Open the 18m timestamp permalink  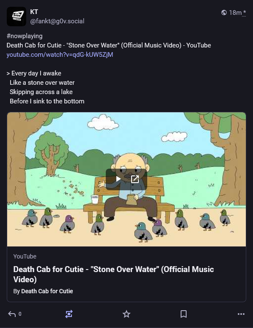(x=235, y=13)
